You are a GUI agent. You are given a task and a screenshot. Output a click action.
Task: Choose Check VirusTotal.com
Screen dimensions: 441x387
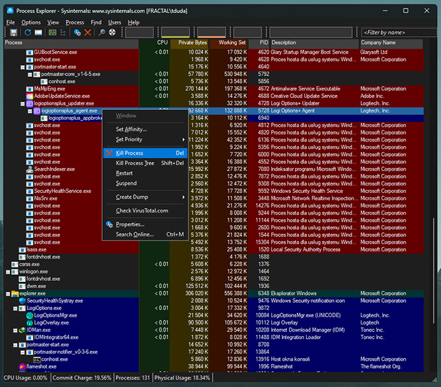click(145, 211)
